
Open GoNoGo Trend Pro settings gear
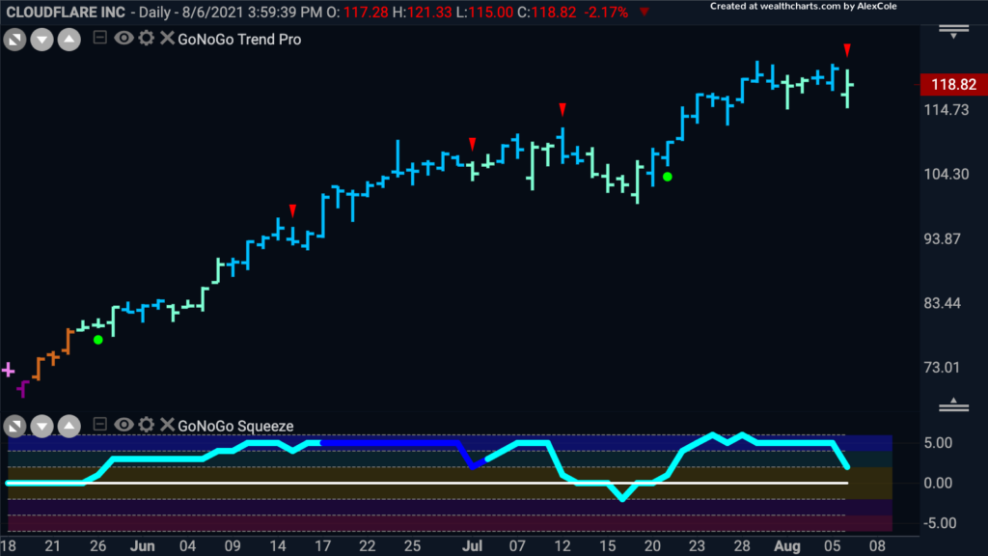(x=147, y=38)
